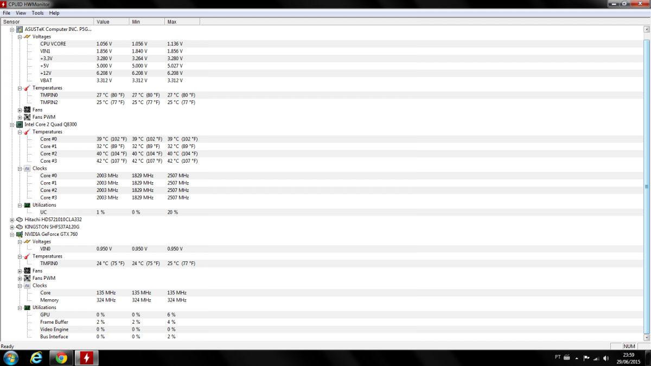Screen dimensions: 651x366
Task: Click the motherboard Voltages lightning icon
Action: [27, 36]
